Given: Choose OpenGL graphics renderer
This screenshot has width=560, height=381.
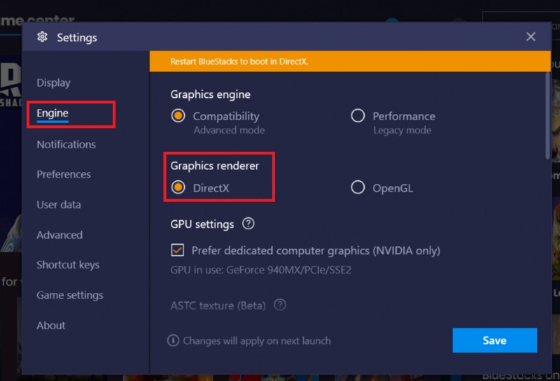Looking at the screenshot, I should coord(358,187).
